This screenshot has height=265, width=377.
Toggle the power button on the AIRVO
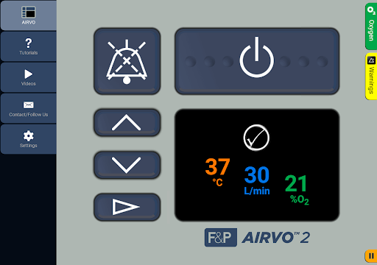(257, 61)
